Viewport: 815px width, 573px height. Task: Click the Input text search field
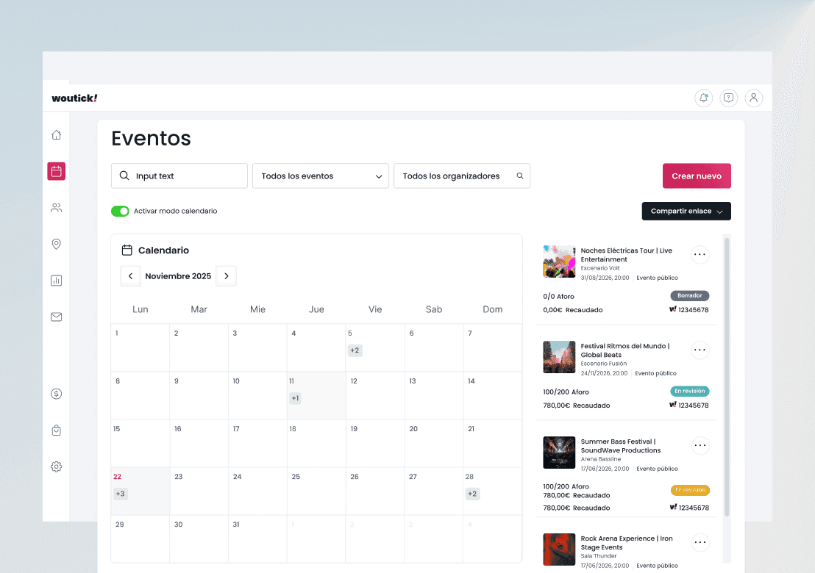tap(179, 176)
